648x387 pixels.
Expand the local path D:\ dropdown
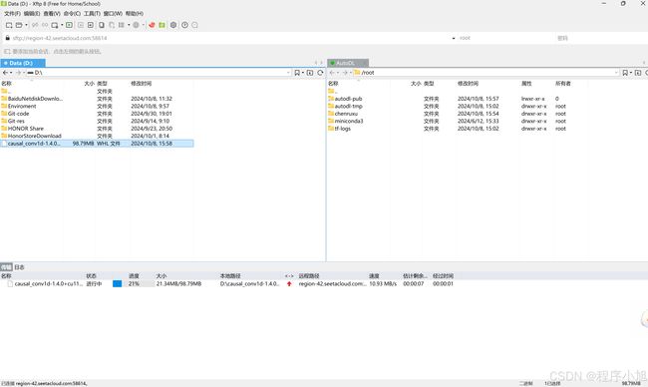click(288, 73)
